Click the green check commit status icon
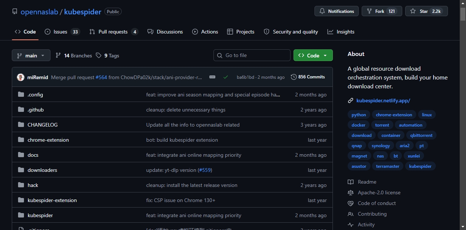466x230 pixels. pos(226,77)
